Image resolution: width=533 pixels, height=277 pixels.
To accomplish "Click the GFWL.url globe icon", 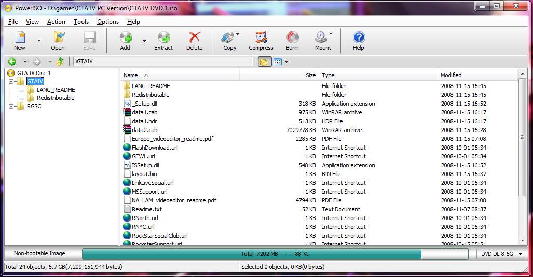I will point(127,156).
